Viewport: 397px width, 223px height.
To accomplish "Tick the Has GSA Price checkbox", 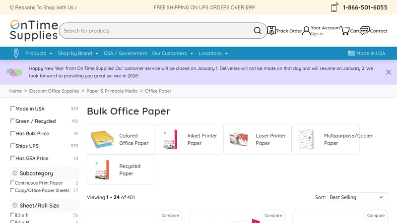I will pyautogui.click(x=12, y=158).
